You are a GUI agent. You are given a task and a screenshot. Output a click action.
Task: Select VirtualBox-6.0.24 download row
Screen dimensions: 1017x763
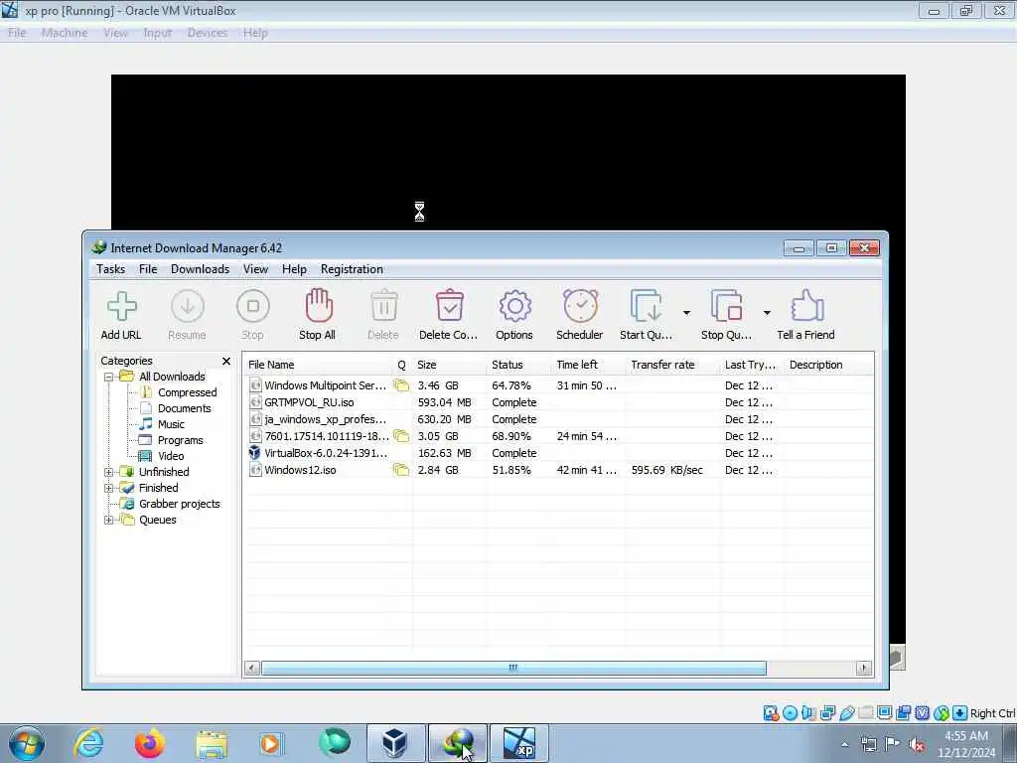click(x=558, y=453)
